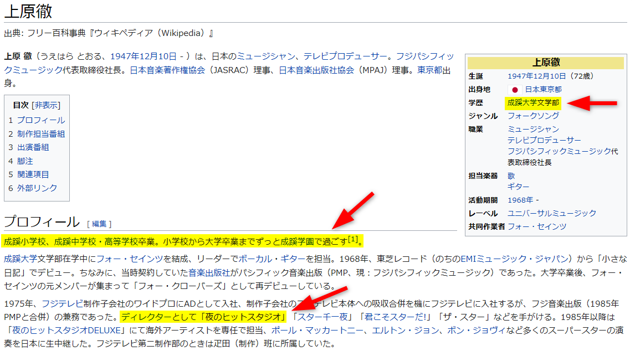Open 日本東京都 in the infobox 出身地 row

(544, 90)
